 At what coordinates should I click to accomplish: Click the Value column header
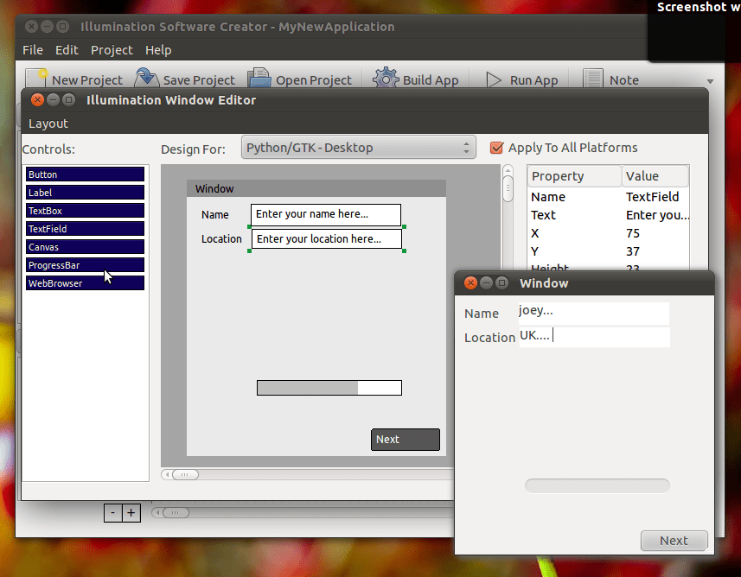pos(655,176)
